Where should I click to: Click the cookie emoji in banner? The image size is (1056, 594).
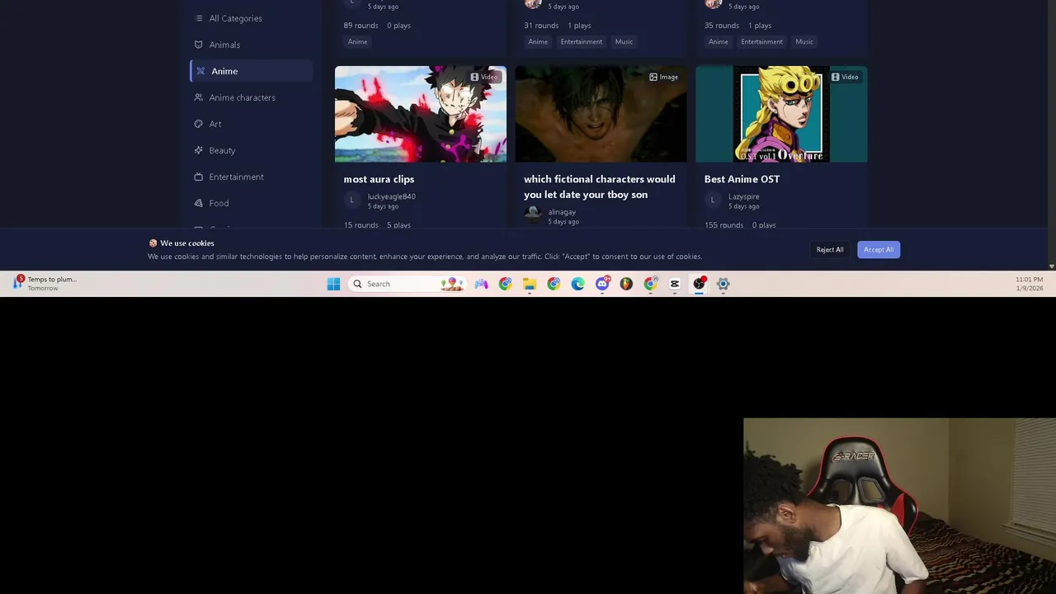coord(153,243)
